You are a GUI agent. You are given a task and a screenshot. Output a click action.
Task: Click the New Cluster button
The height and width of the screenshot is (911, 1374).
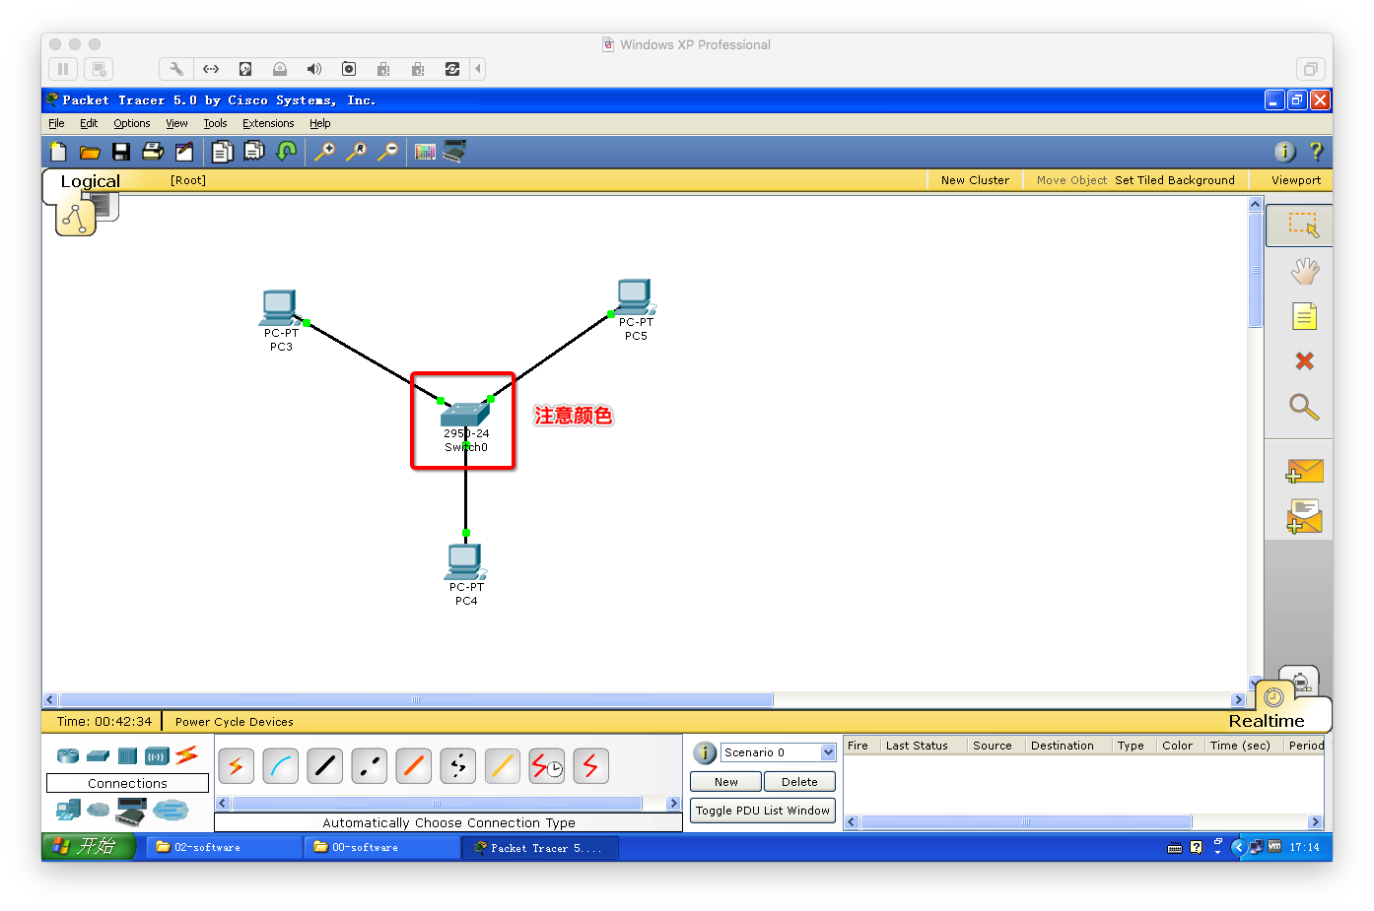coord(975,180)
